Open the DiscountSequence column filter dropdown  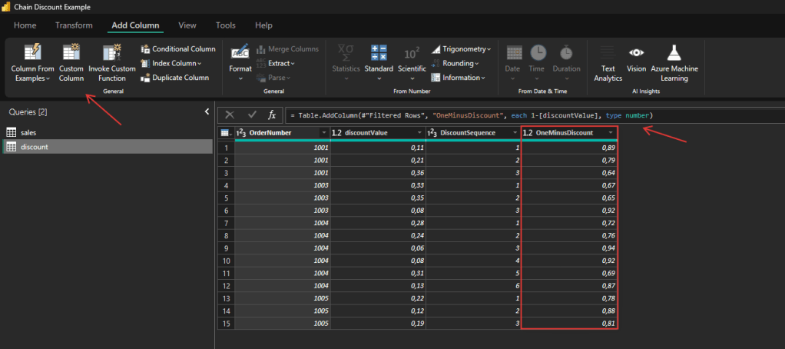coord(515,133)
